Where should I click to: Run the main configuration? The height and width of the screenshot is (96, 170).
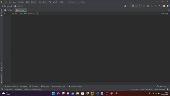[x=144, y=6]
